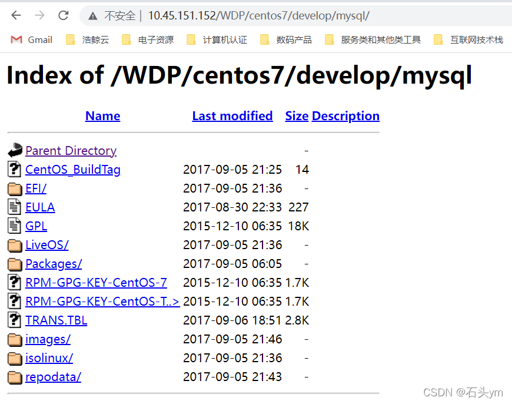
Task: Click the date 2017-09-05 21:43 of repodata
Action: [x=232, y=377]
